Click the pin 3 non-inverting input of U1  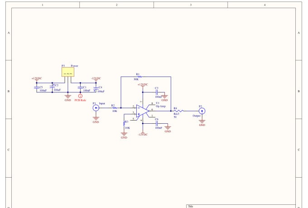(x=133, y=113)
